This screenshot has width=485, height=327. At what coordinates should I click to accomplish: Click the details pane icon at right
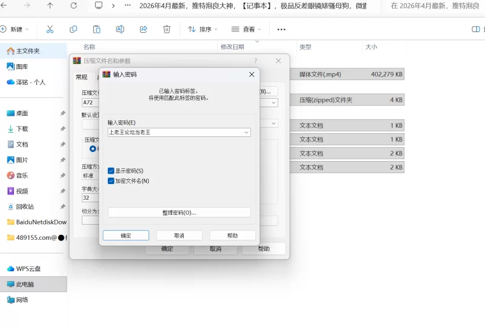click(x=476, y=29)
